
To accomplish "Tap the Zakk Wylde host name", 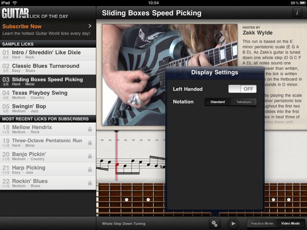I will pos(258,33).
